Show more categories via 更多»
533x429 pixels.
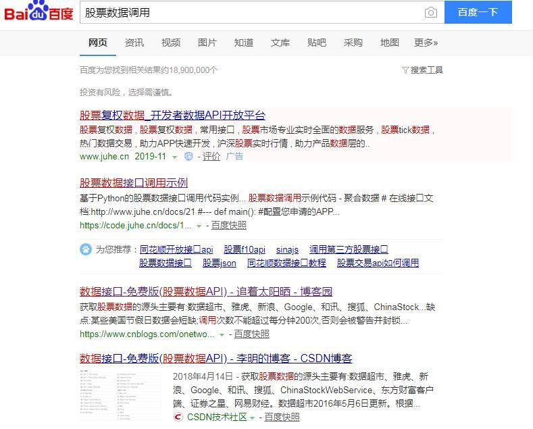pos(426,43)
